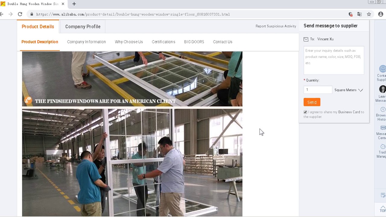Image resolution: width=386 pixels, height=217 pixels.
Task: Click the inquiry details text area
Action: 334,60
